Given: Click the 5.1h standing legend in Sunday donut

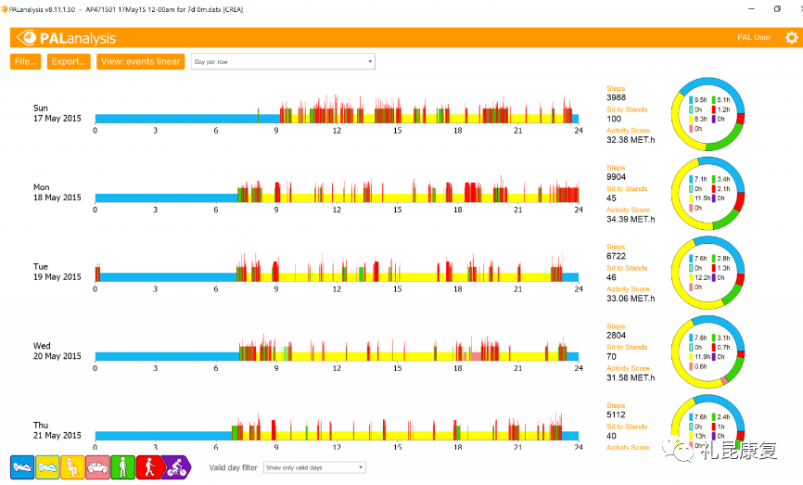Looking at the screenshot, I should (721, 100).
